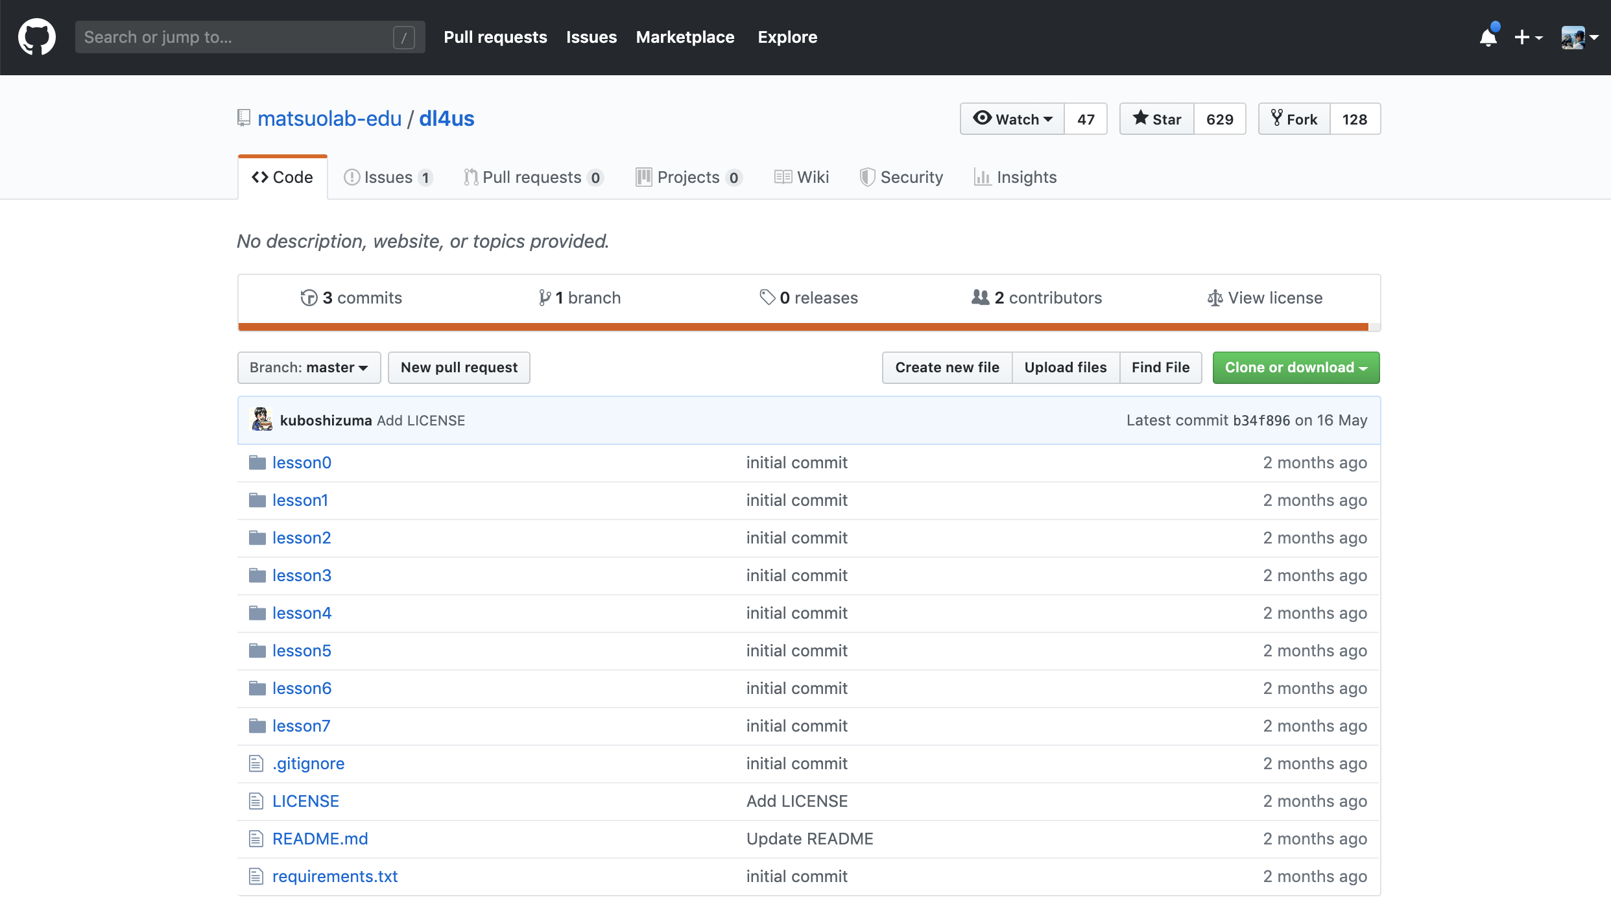The width and height of the screenshot is (1611, 908).
Task: Click the GitHub Octocat logo
Action: [37, 37]
